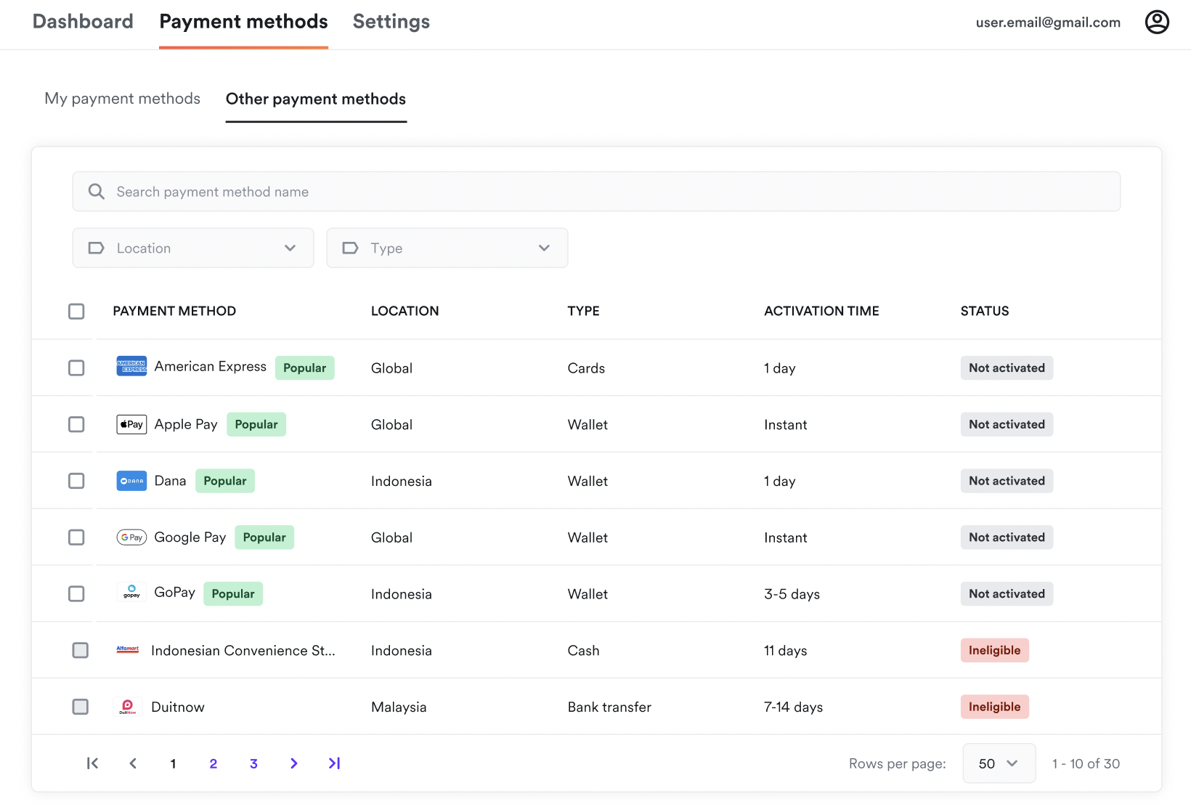Viewport: 1191px width, 812px height.
Task: Toggle the select-all checkbox in table header
Action: coord(76,311)
